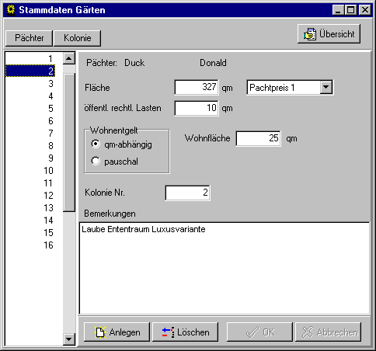376x351 pixels.
Task: Click the Abbrechen cross icon
Action: 308,332
